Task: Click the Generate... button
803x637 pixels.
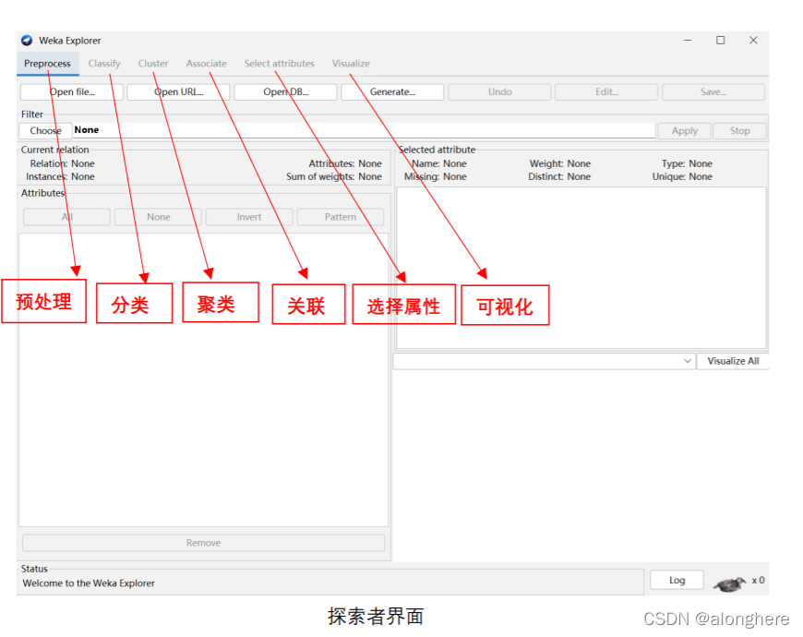Action: [x=392, y=92]
